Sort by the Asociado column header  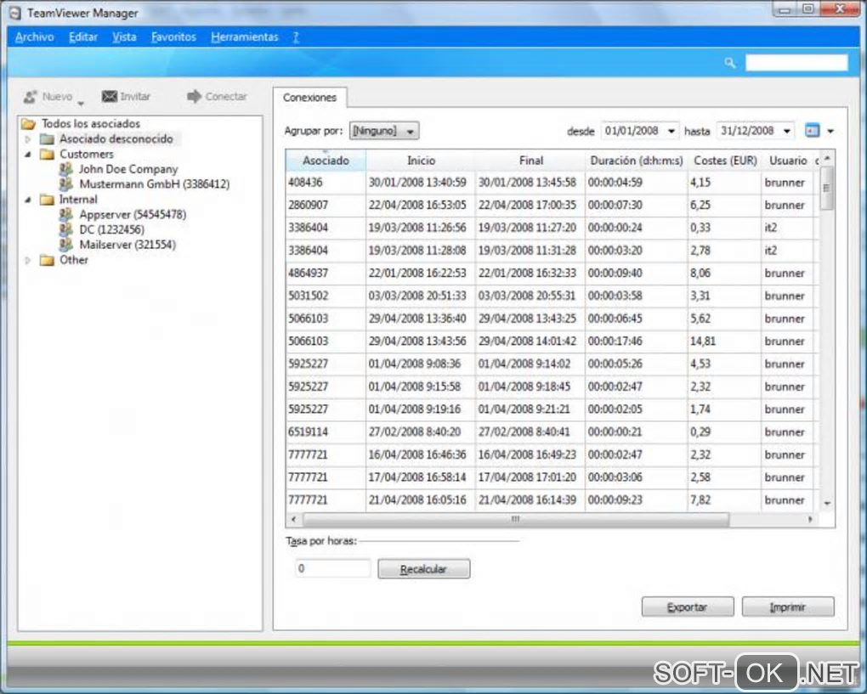click(326, 161)
